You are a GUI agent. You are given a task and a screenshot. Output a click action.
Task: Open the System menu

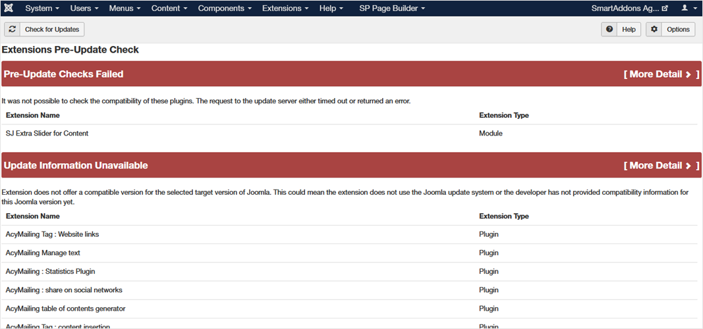[x=42, y=8]
